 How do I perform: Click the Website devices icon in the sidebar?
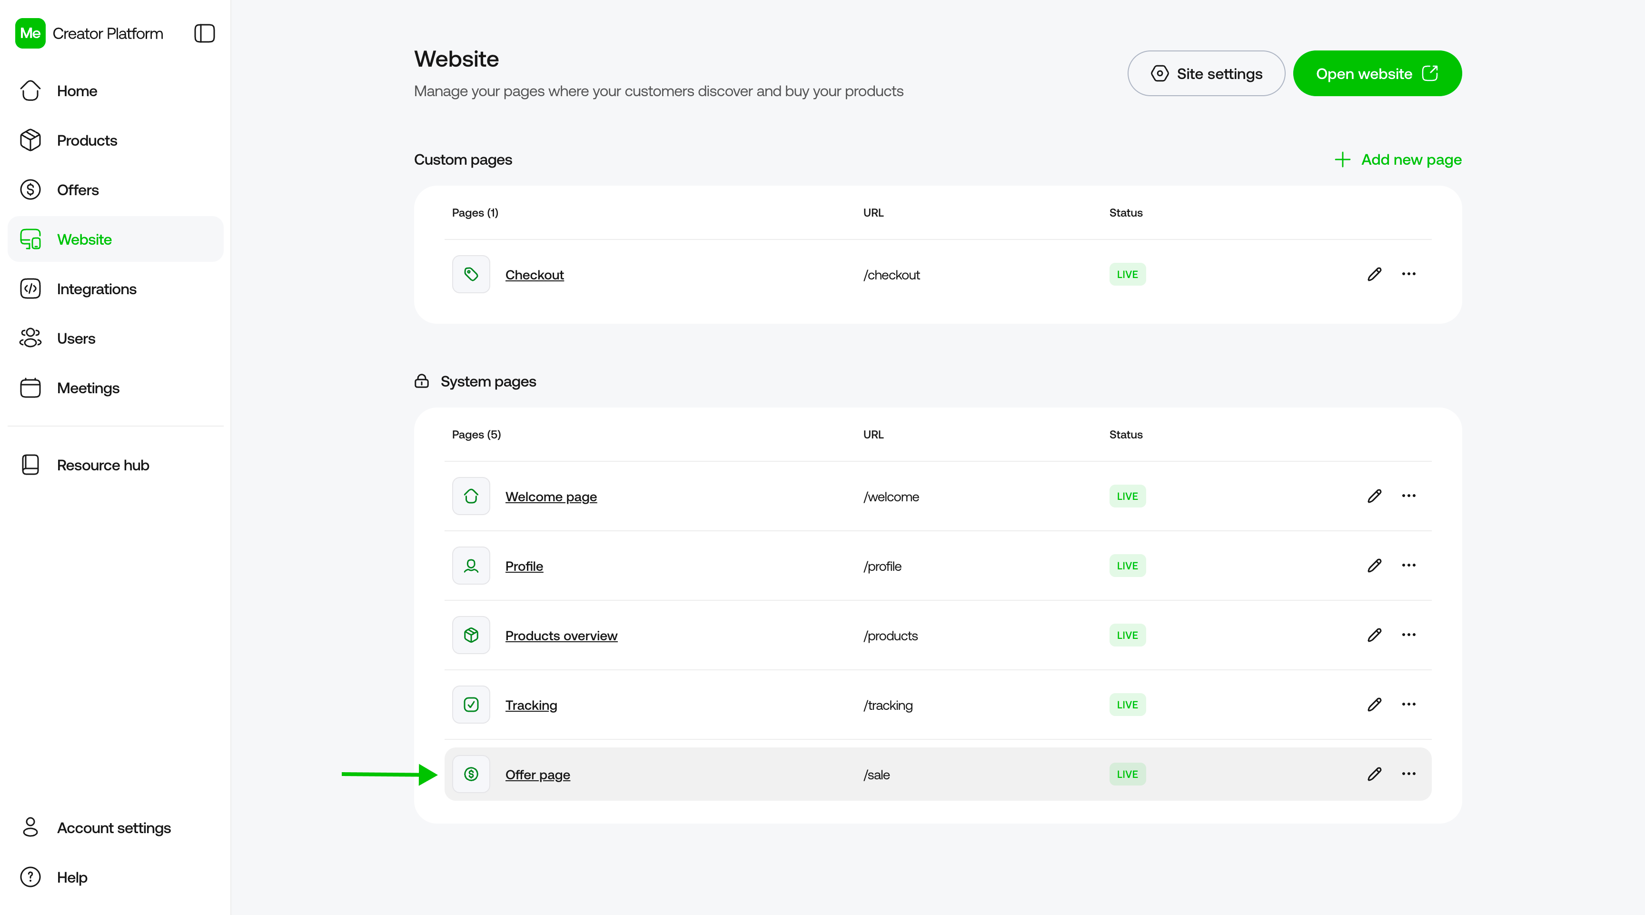[x=30, y=239]
